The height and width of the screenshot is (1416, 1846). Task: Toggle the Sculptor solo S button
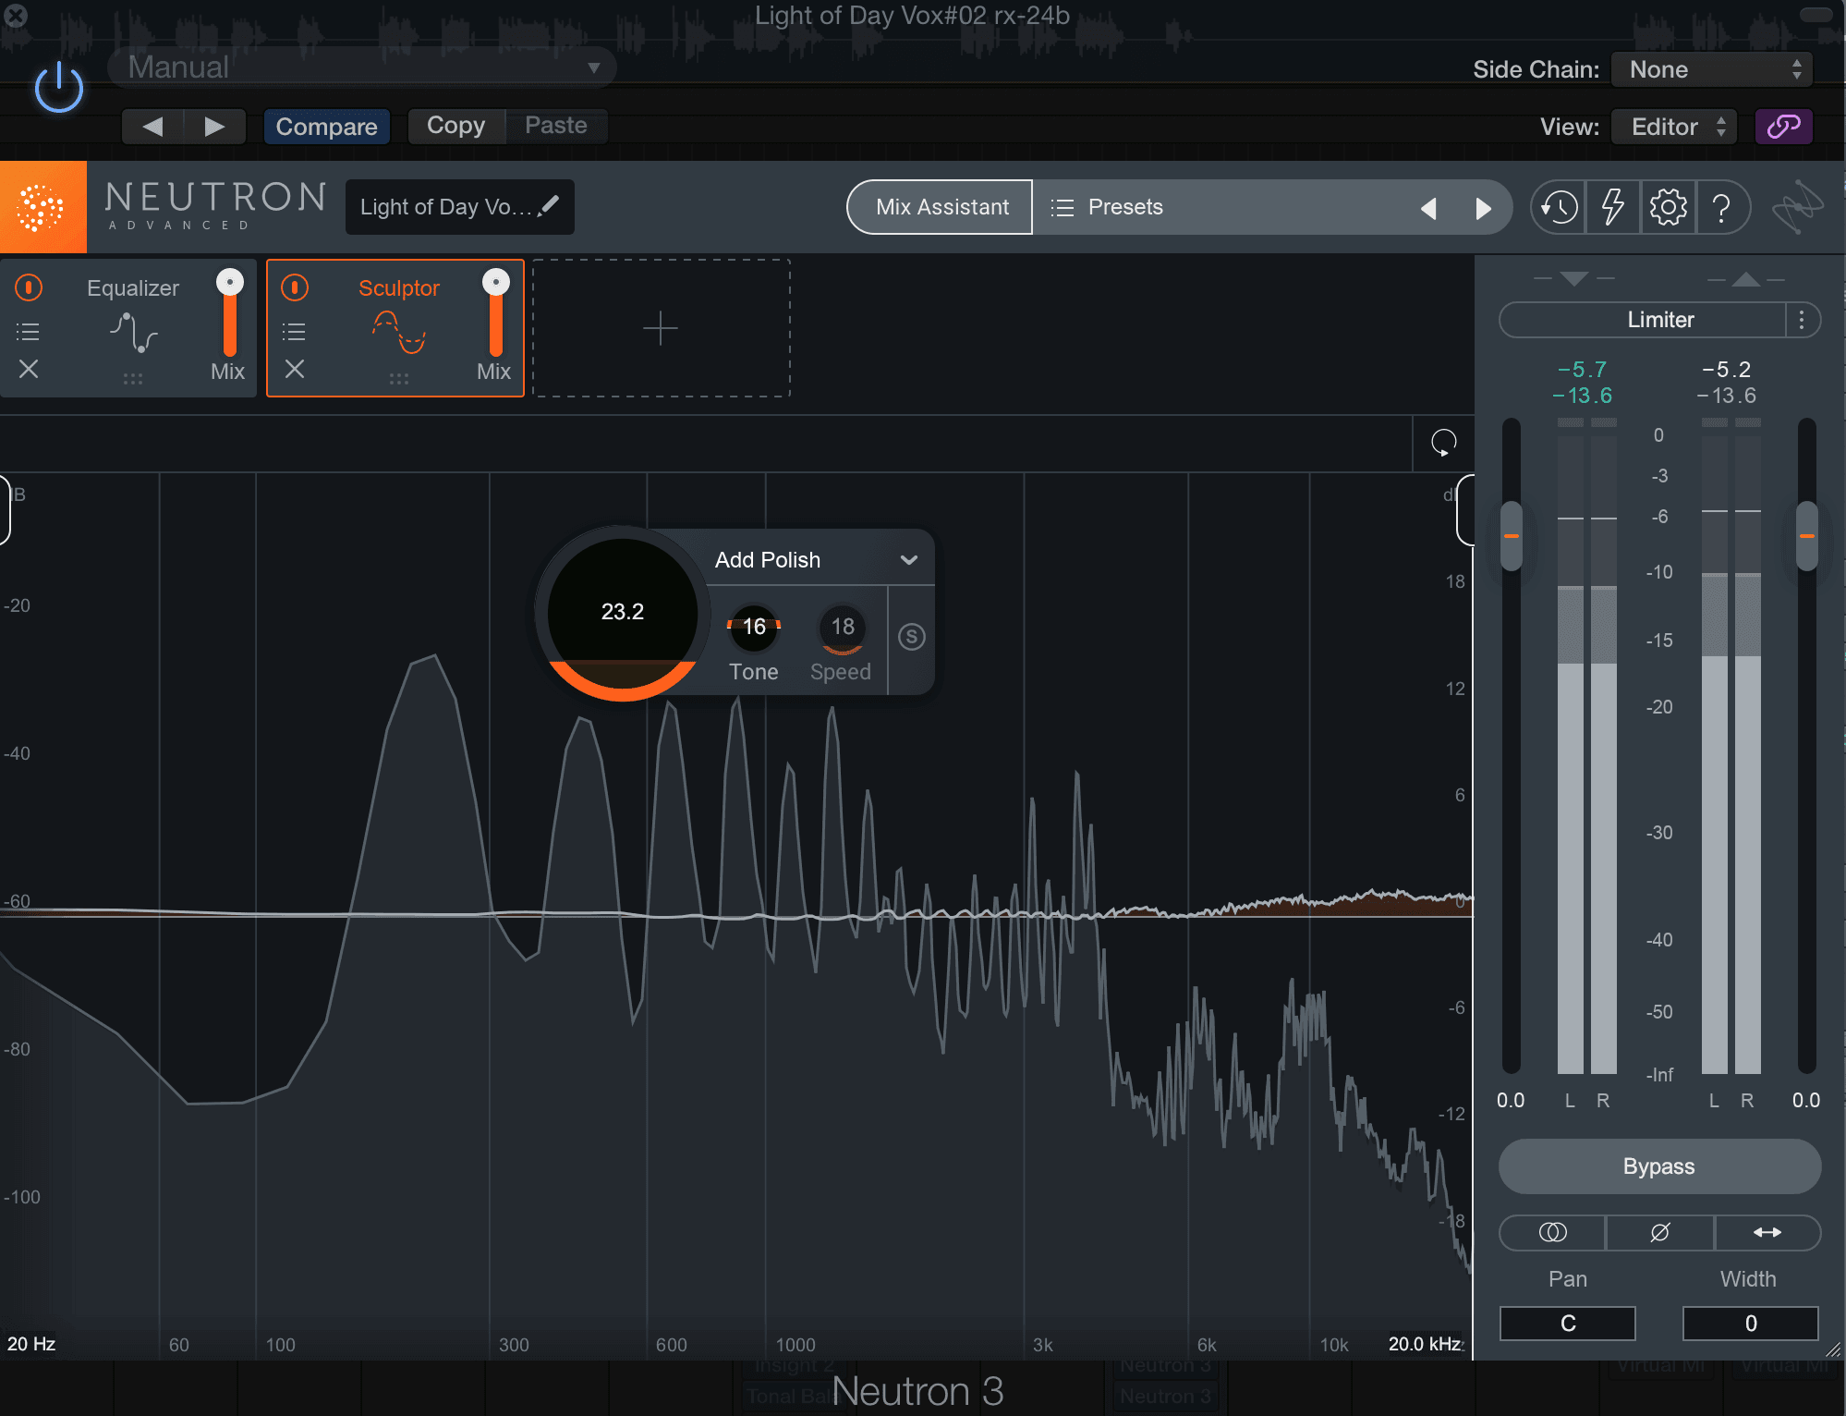point(912,637)
